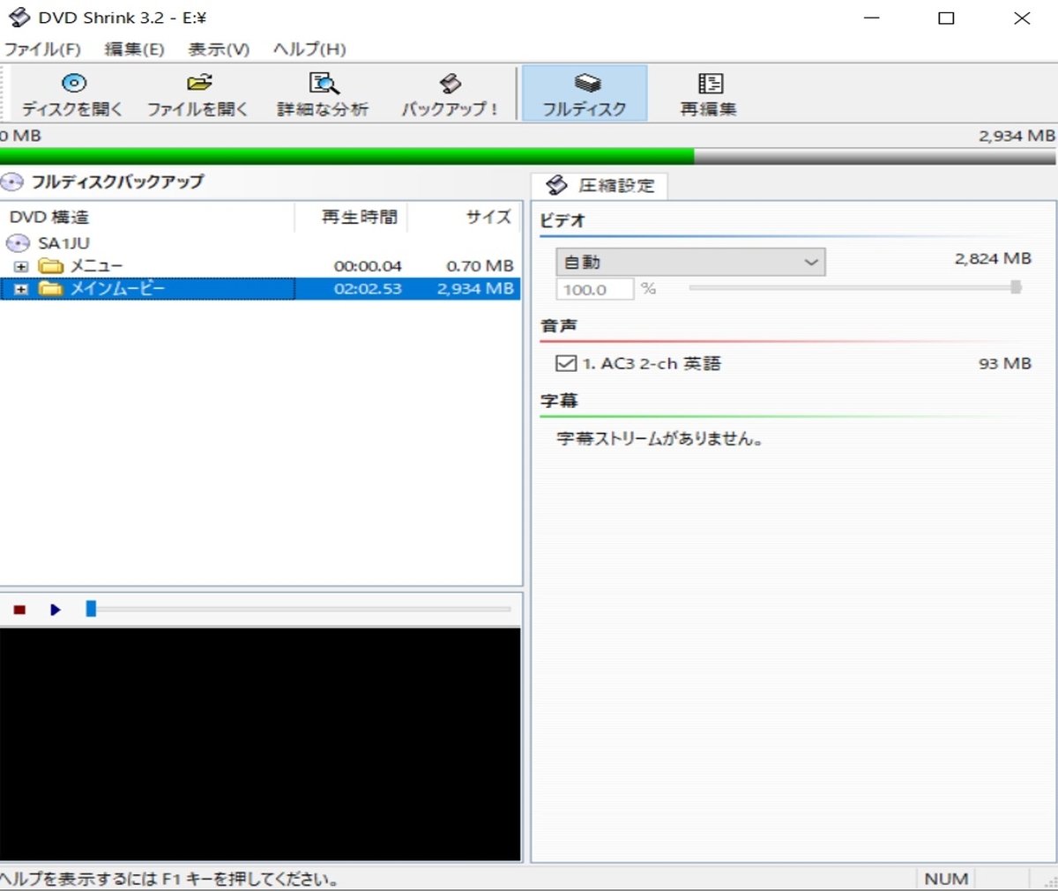
Task: Expand the メニュー tree node
Action: coord(21,266)
